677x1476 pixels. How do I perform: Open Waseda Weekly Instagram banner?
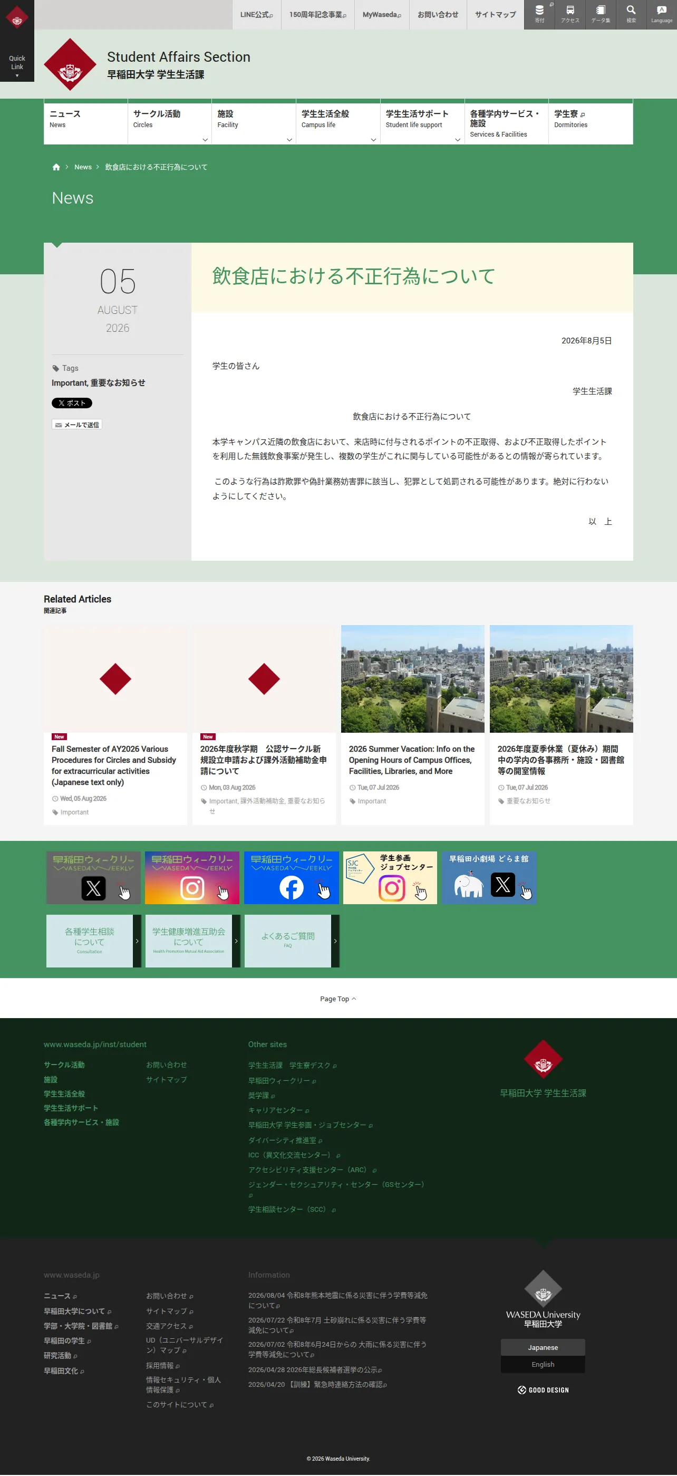[192, 877]
